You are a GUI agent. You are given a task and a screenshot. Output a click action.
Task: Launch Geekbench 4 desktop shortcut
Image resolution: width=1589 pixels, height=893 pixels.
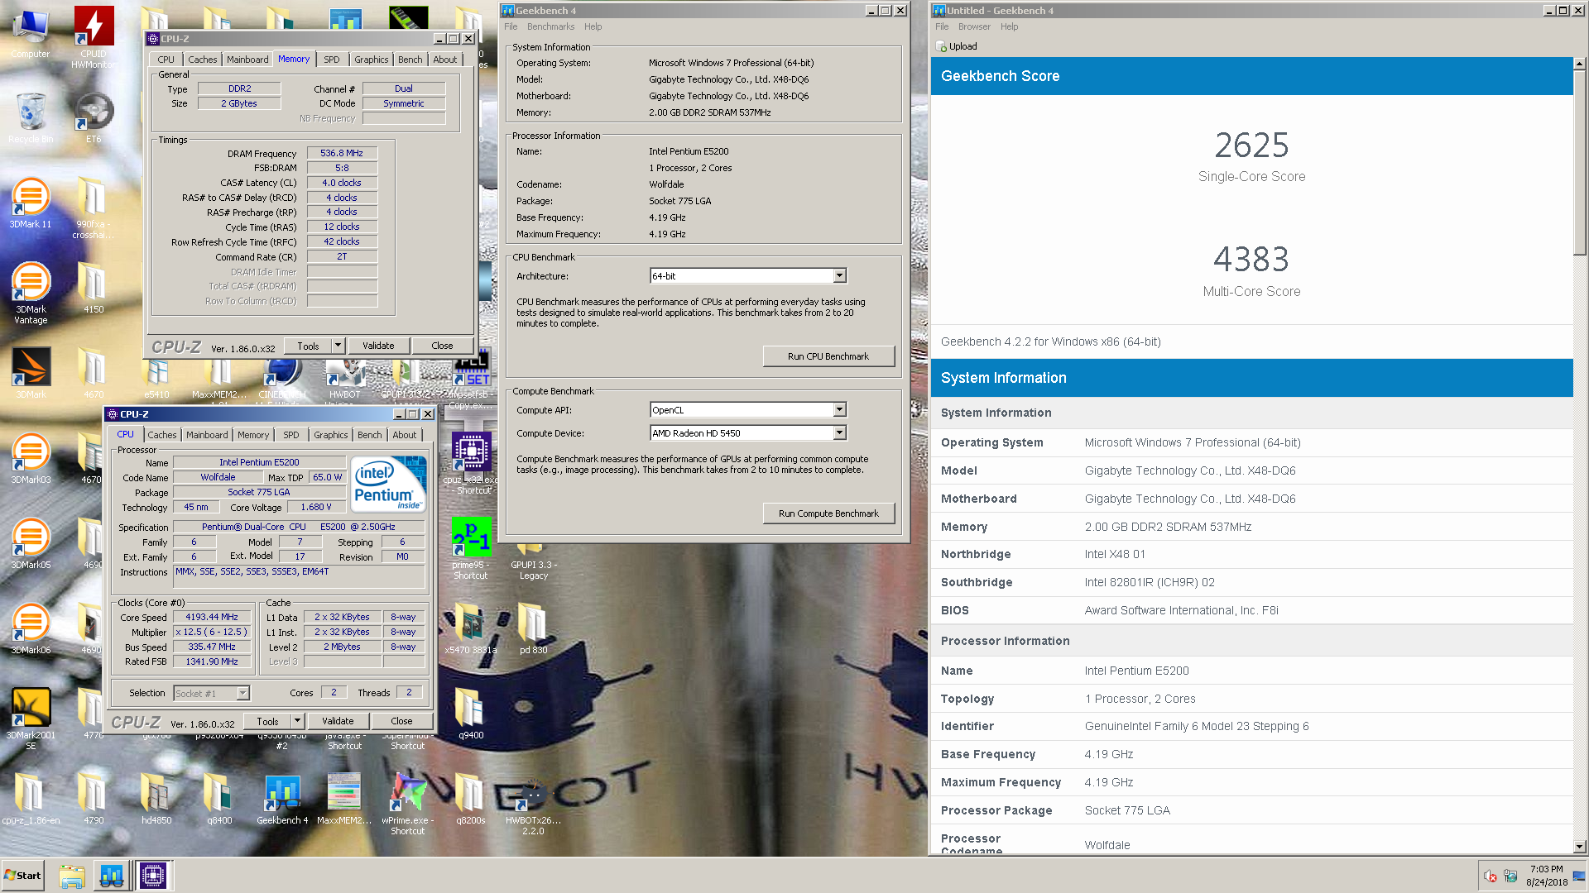[x=282, y=799]
